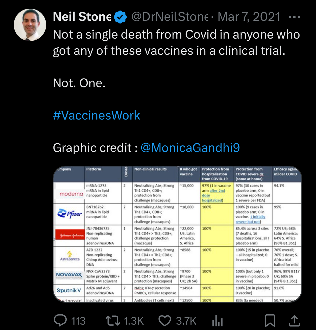Click the 1.3K reposts count
Viewport: 316px width, 330px height.
tap(133, 321)
